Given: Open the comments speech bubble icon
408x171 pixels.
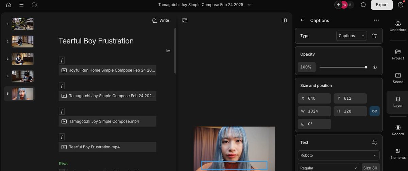Looking at the screenshot, I should coord(363,5).
